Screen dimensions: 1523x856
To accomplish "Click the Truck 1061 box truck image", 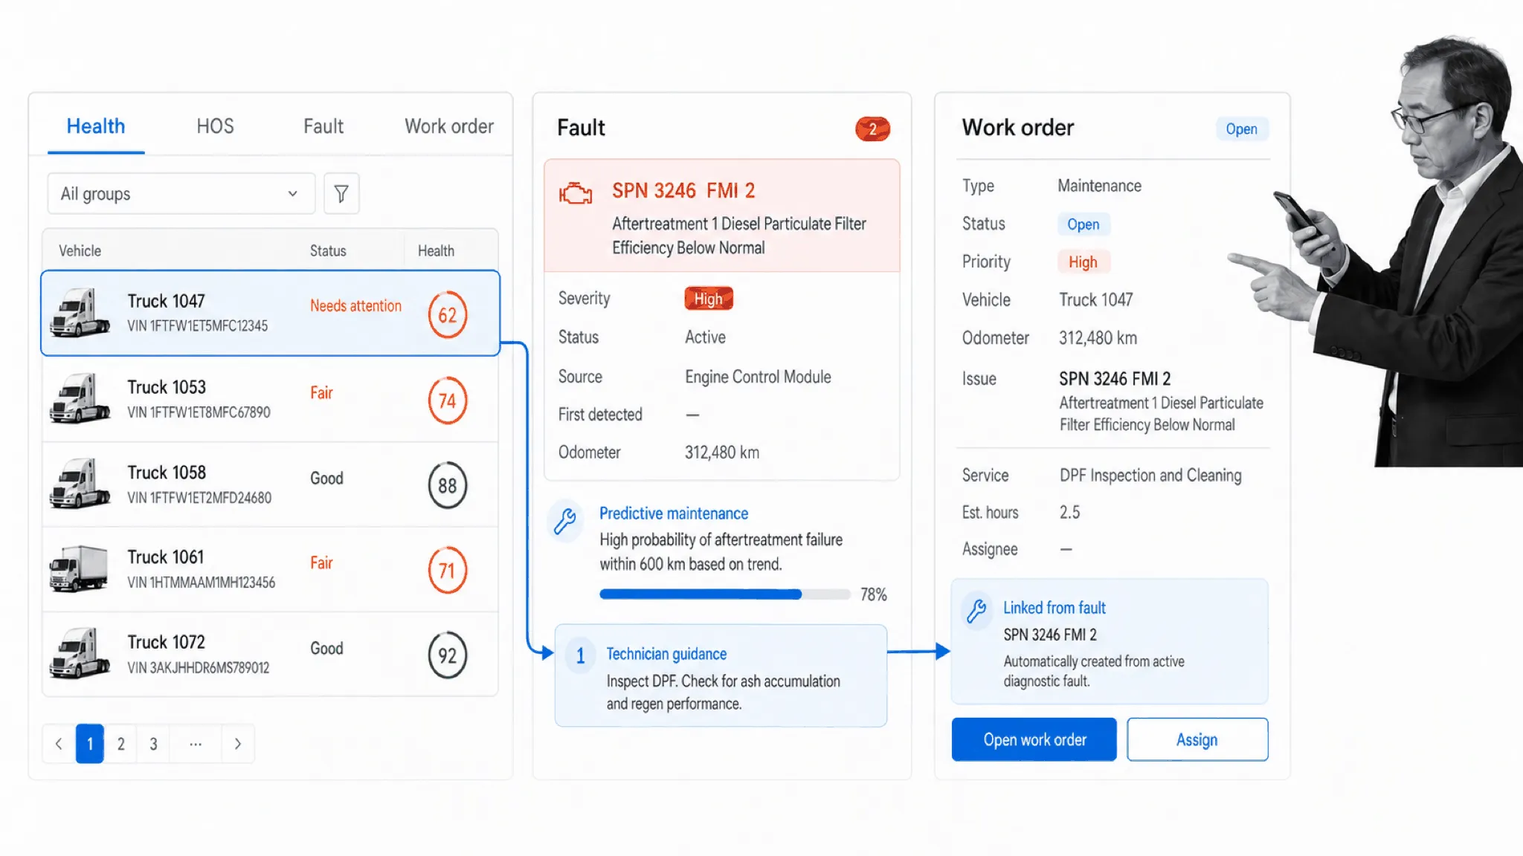I will point(80,568).
